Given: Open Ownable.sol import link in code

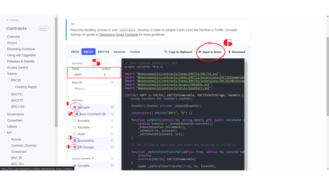Looking at the screenshot, I should pyautogui.click(x=173, y=84).
